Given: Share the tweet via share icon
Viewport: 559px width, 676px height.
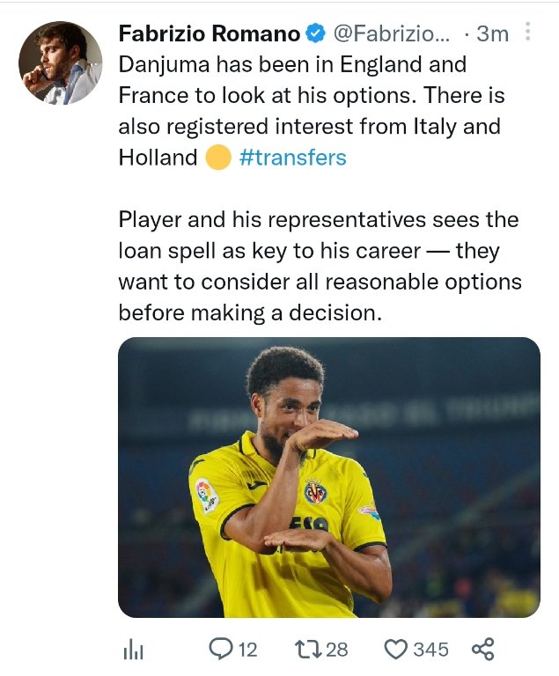Looking at the screenshot, I should pos(482,649).
